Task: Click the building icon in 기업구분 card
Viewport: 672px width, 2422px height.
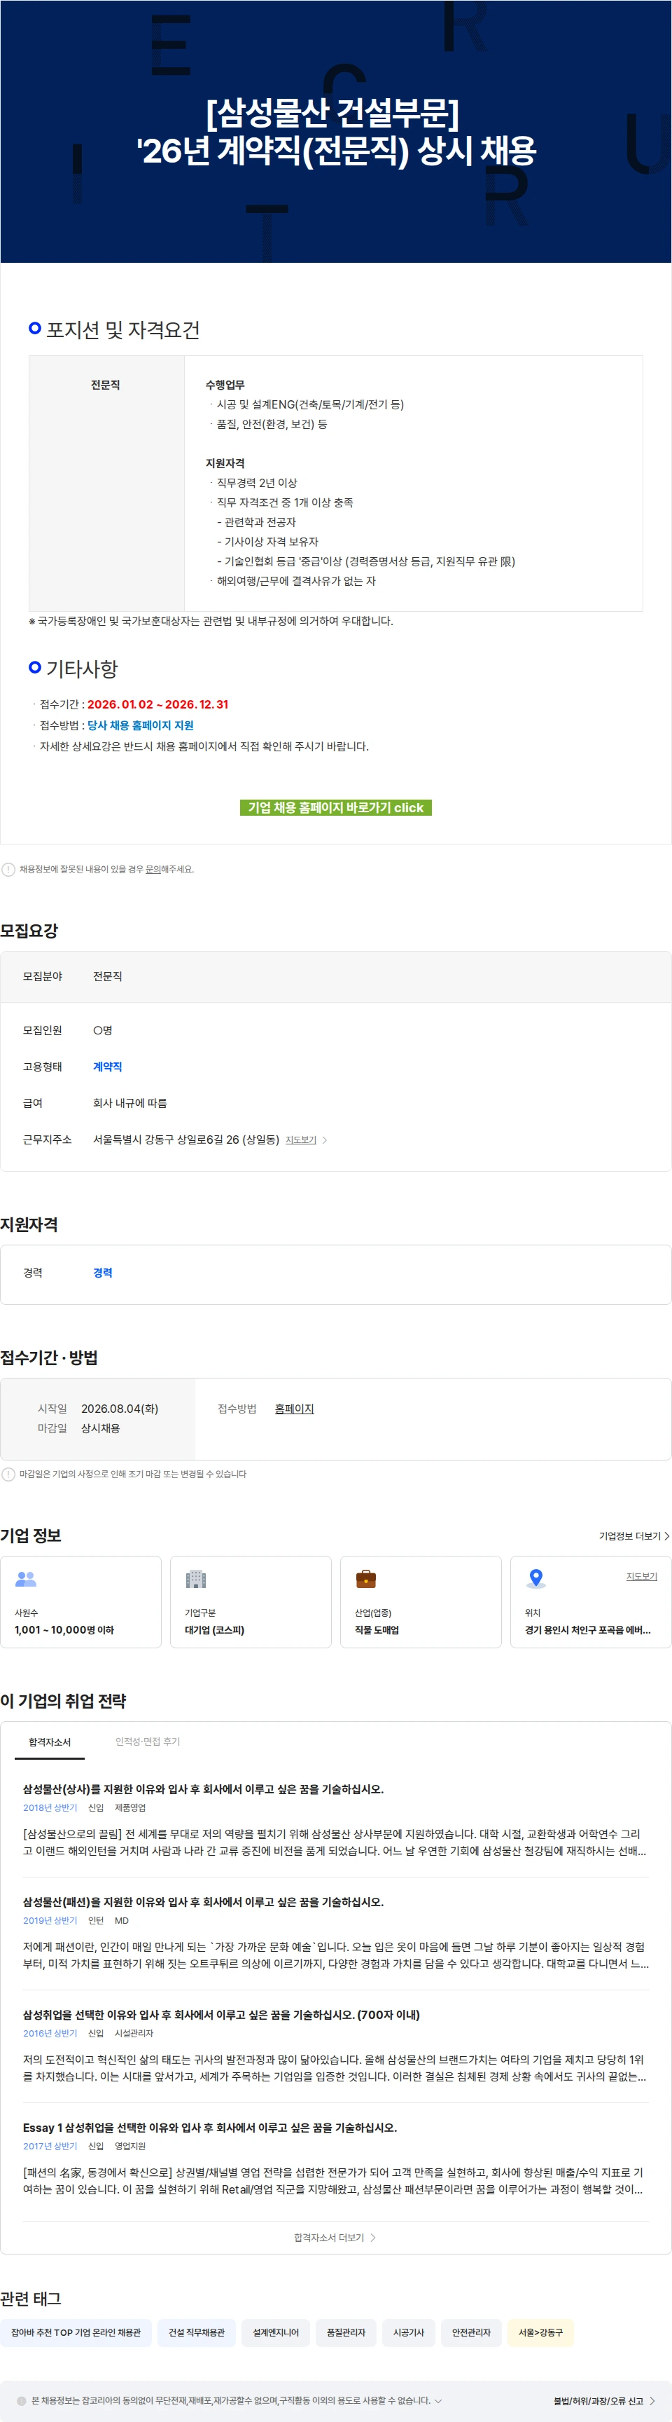Action: click(195, 1579)
